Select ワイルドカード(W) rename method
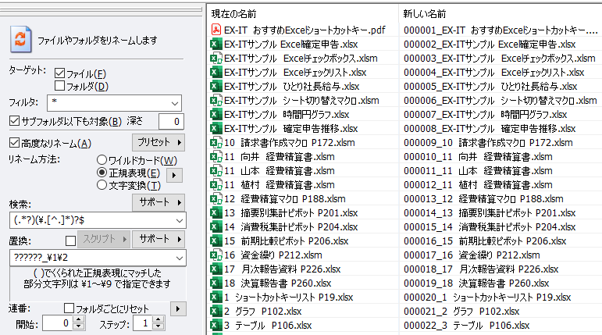602x335 pixels. click(x=102, y=159)
